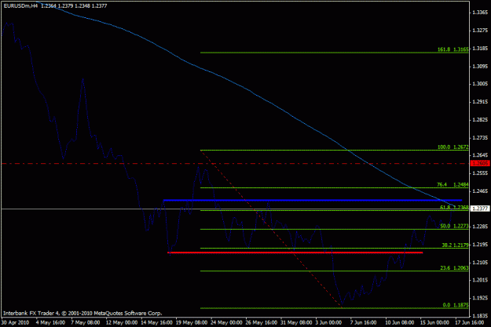Click the 1.2735 price scale value
Screen dimensions: 491x327
point(480,138)
